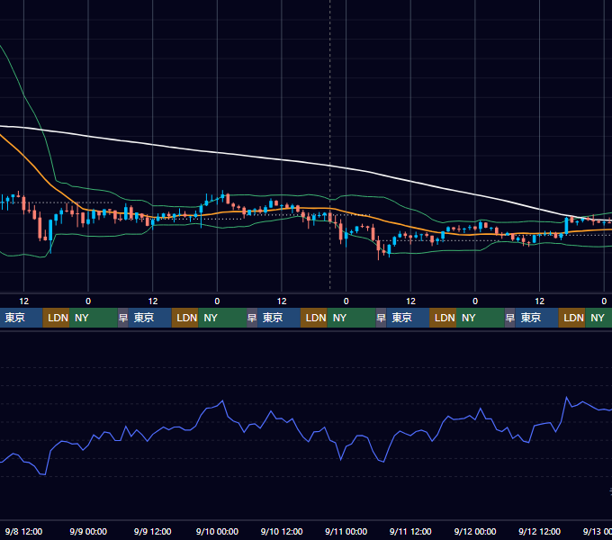
Task: Select the 東京 session block above 9/9 12:00
Action: [x=150, y=318]
